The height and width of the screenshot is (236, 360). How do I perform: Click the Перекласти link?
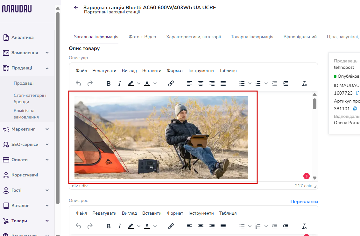point(304,202)
